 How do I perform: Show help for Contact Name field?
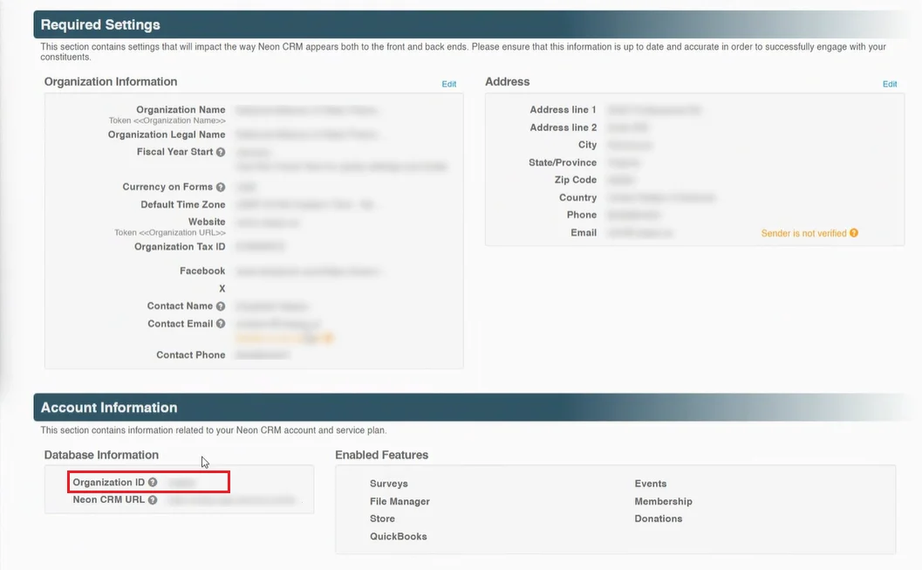pos(221,306)
